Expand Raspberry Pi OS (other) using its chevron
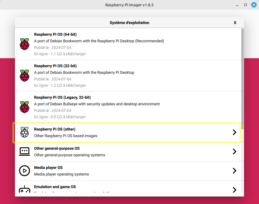 click(x=234, y=132)
